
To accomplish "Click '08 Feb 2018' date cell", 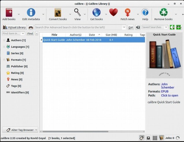I will coord(94,40).
